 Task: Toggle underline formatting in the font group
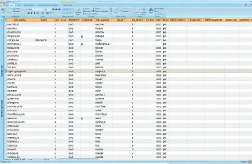[34, 13]
